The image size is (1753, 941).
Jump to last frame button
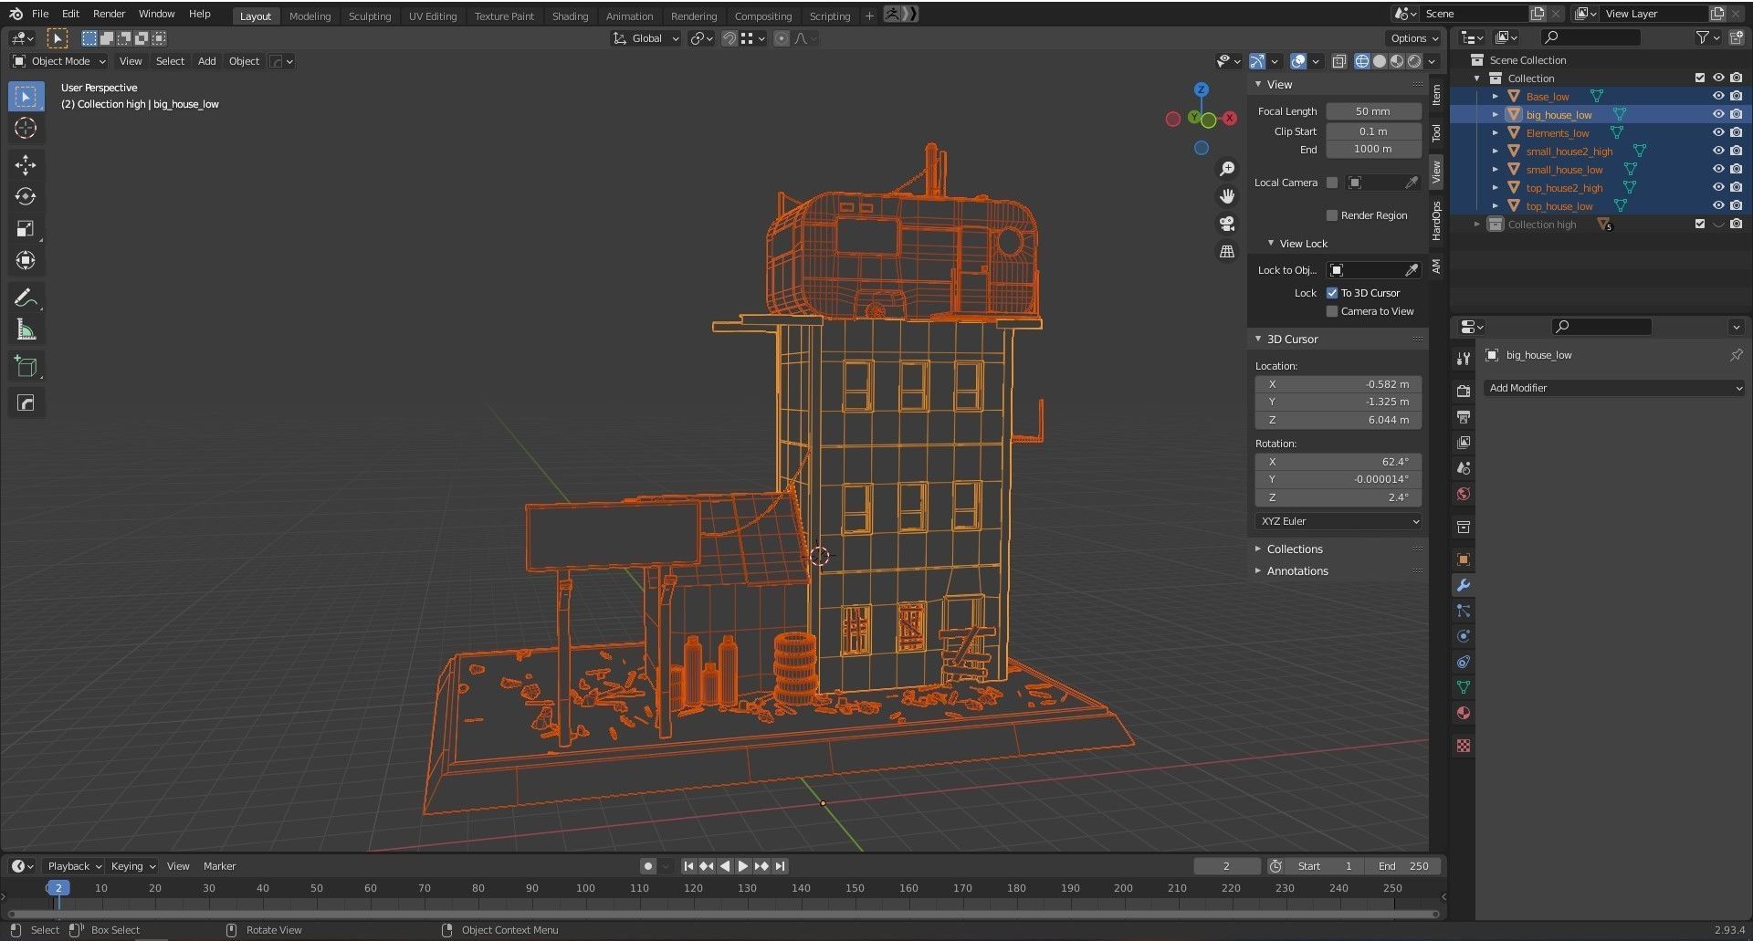tap(780, 866)
